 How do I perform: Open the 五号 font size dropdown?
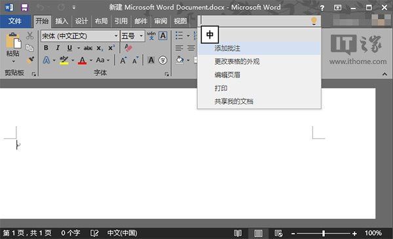pyautogui.click(x=141, y=36)
